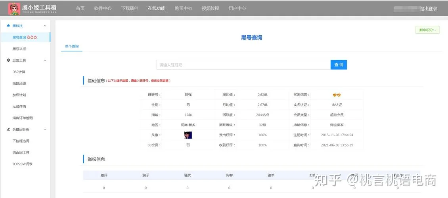
Task: Click the 月均值 value 2.67单
Action: coord(262,105)
